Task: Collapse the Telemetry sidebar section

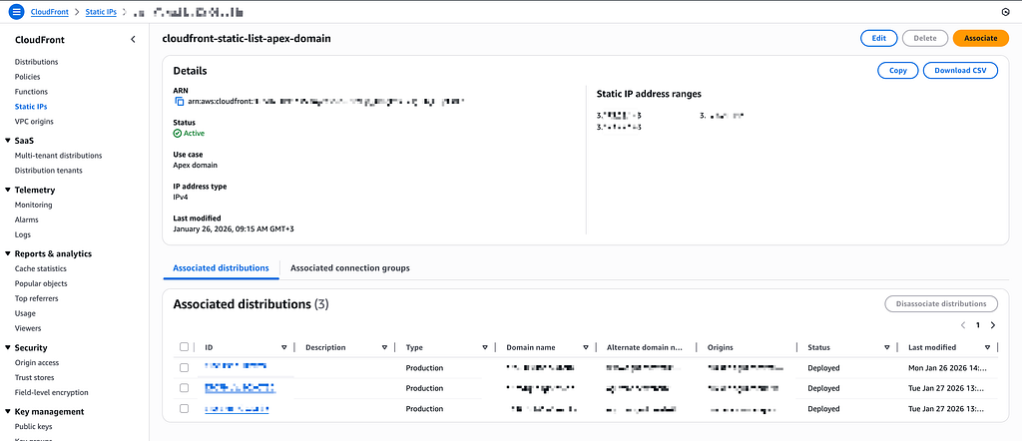Action: (x=7, y=191)
